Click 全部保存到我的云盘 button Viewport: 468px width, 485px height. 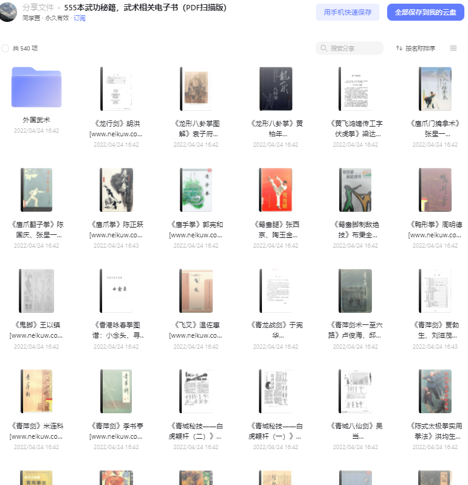point(425,12)
